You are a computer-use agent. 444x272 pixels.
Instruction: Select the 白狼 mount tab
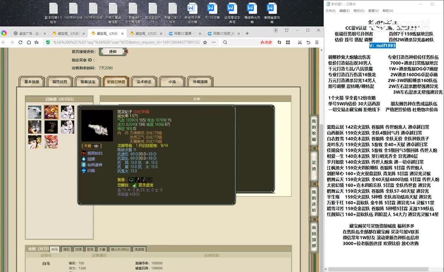pyautogui.click(x=78, y=249)
